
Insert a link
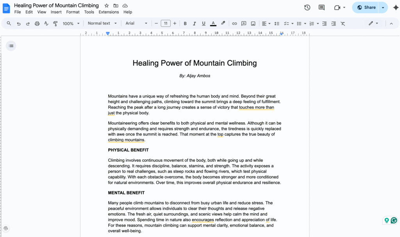[234, 23]
